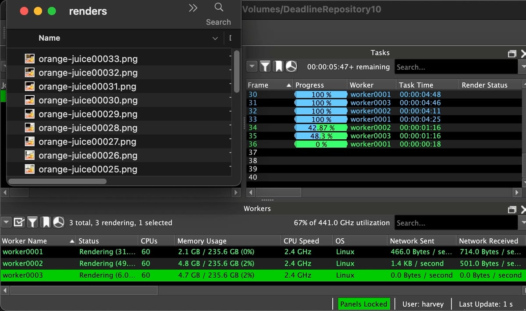Click frame 34's progress bar

point(320,127)
